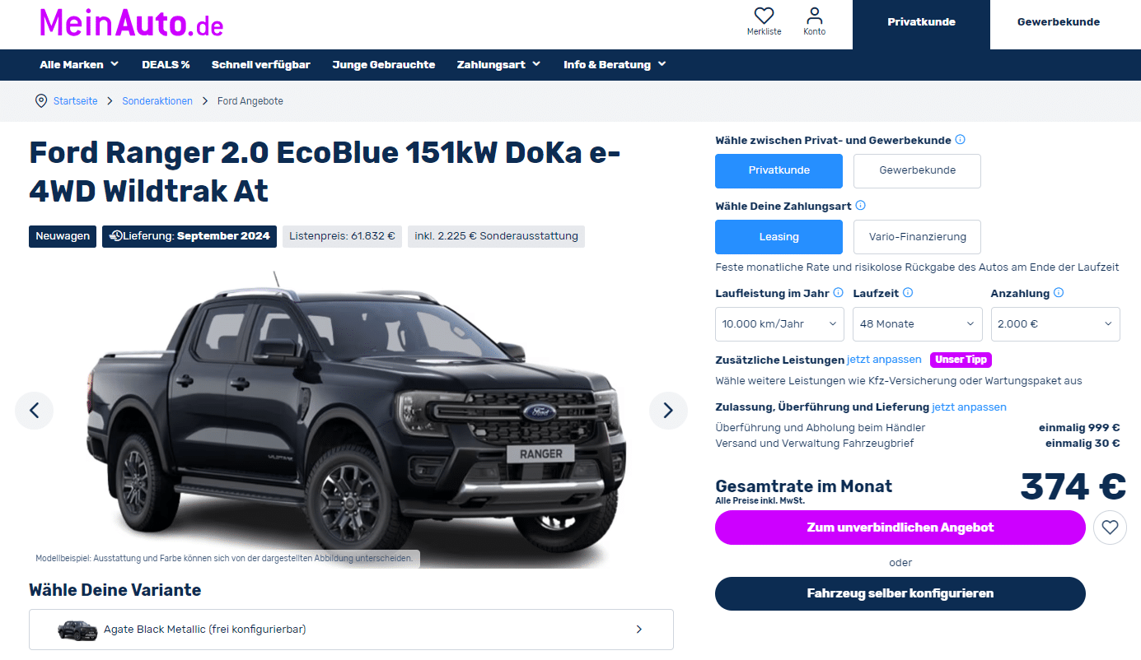This screenshot has height=660, width=1141.
Task: Add vehicle to wishlist via heart button
Action: pos(1110,528)
